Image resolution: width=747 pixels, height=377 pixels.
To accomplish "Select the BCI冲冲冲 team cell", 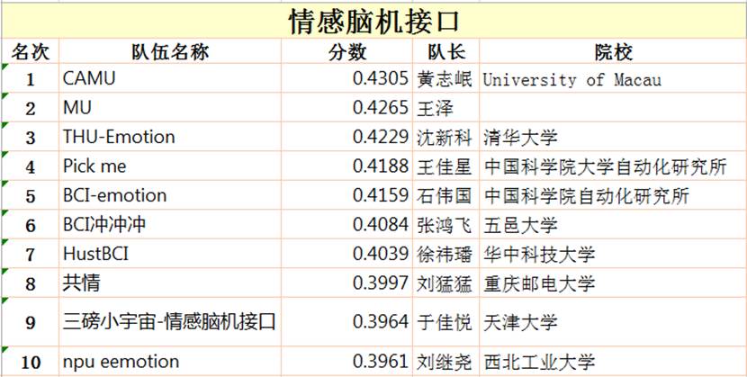I will [169, 225].
